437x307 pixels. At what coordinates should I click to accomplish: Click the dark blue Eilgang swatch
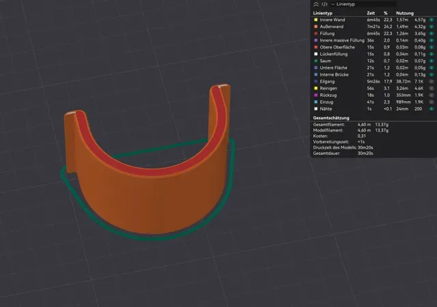pyautogui.click(x=315, y=81)
